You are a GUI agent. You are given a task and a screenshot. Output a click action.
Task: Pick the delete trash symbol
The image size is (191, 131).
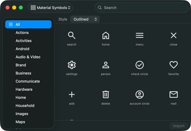point(106,94)
